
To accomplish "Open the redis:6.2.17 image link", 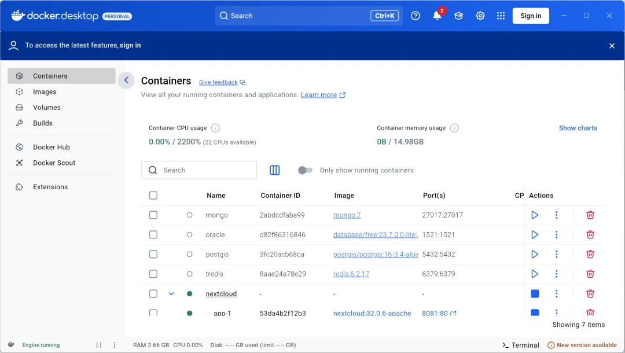I will pos(351,274).
